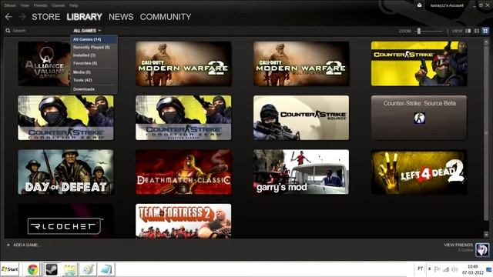This screenshot has width=493, height=277.
Task: Switch to grid view
Action: tap(485, 31)
